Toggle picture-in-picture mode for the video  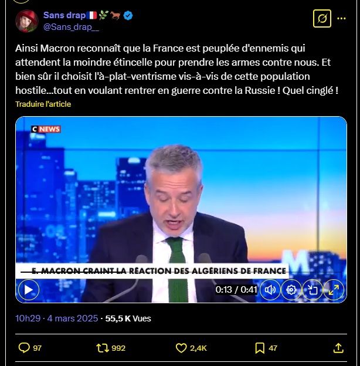pyautogui.click(x=313, y=290)
